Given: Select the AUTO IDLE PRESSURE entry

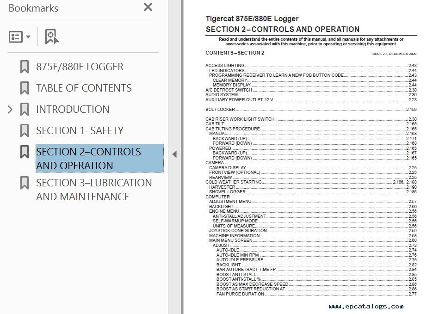Looking at the screenshot, I should (x=316, y=260).
